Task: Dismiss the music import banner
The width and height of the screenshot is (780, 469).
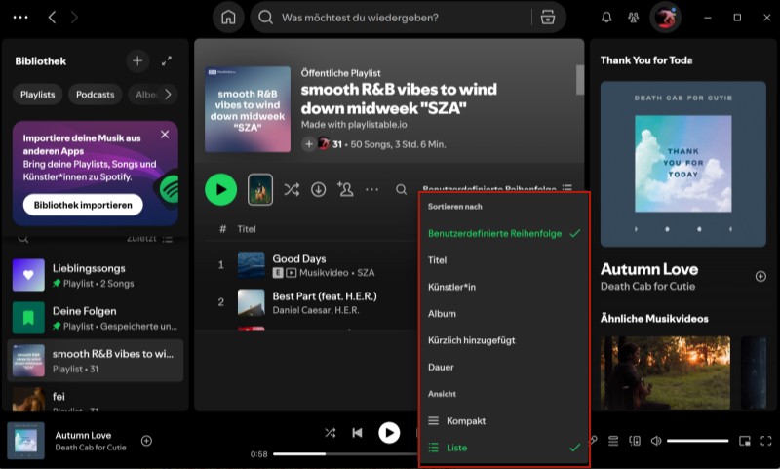Action: click(x=165, y=135)
